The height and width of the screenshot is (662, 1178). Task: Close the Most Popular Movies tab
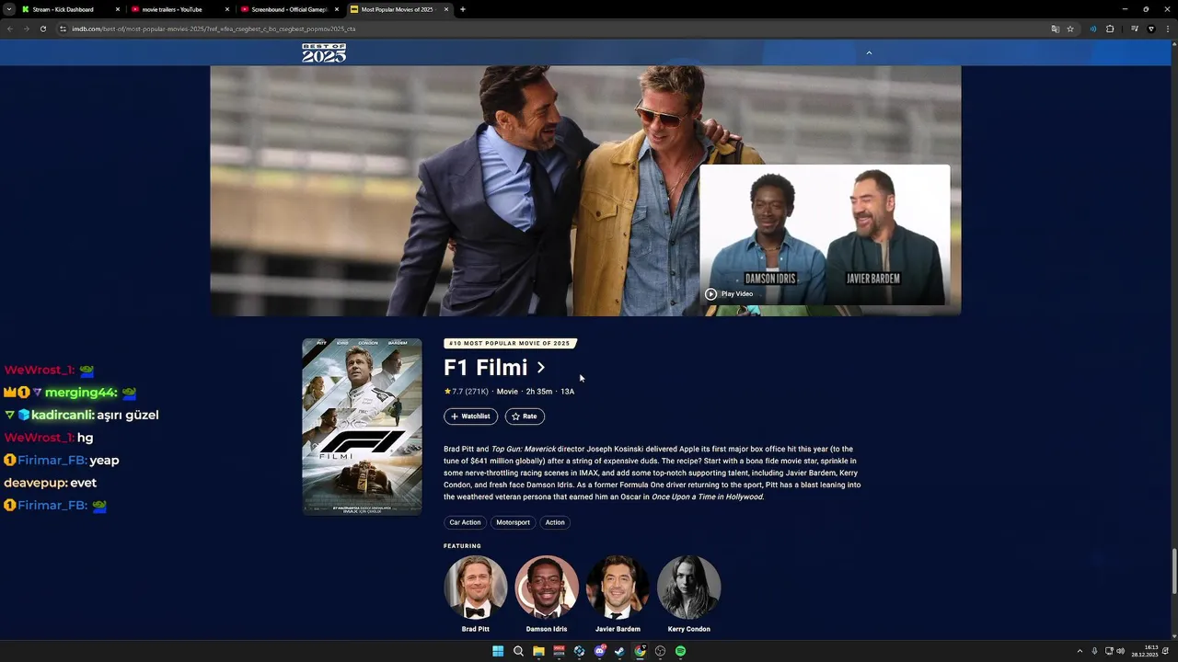[446, 9]
